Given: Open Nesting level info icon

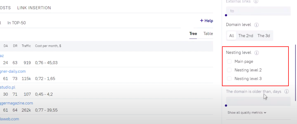Looking at the screenshot, I should coord(256,53).
